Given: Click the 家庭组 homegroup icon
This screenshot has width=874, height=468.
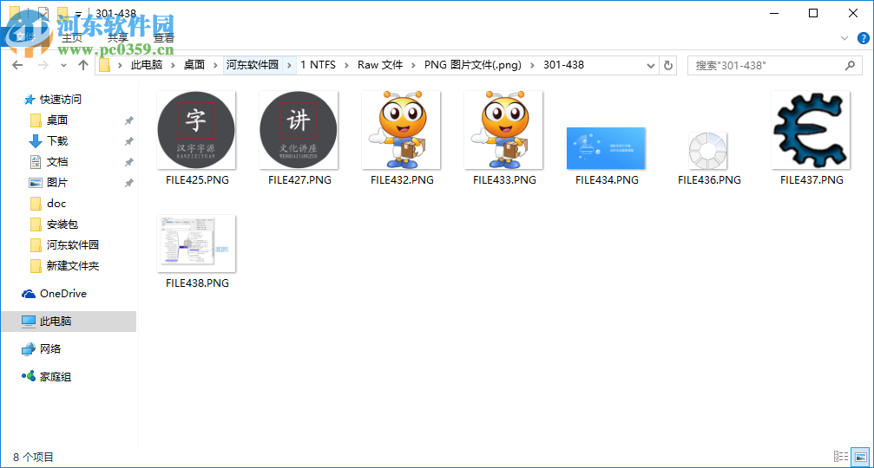Looking at the screenshot, I should 29,376.
